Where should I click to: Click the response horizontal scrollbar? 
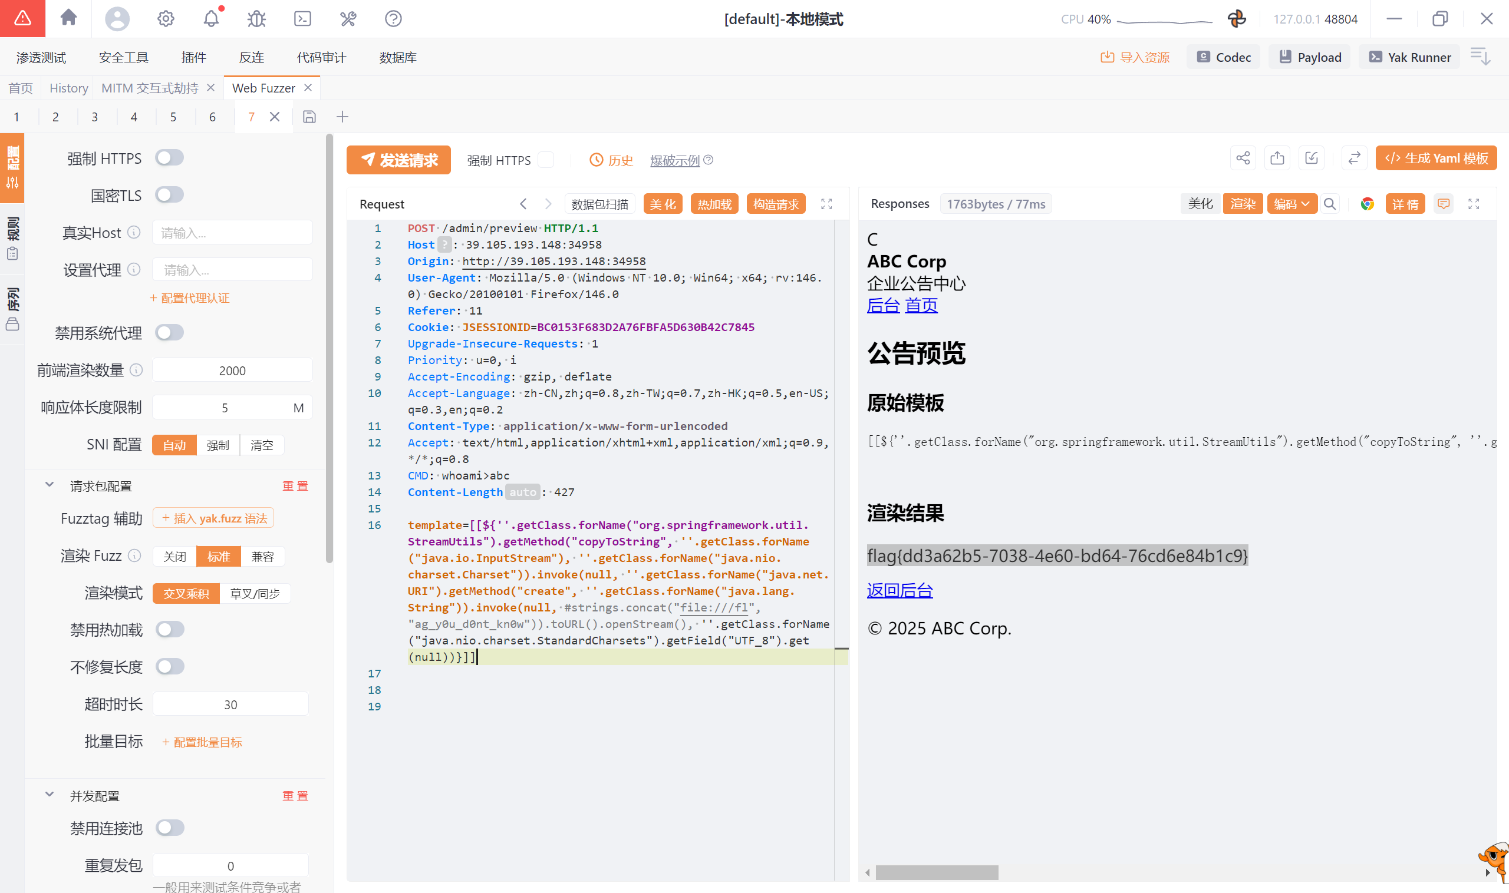click(937, 872)
